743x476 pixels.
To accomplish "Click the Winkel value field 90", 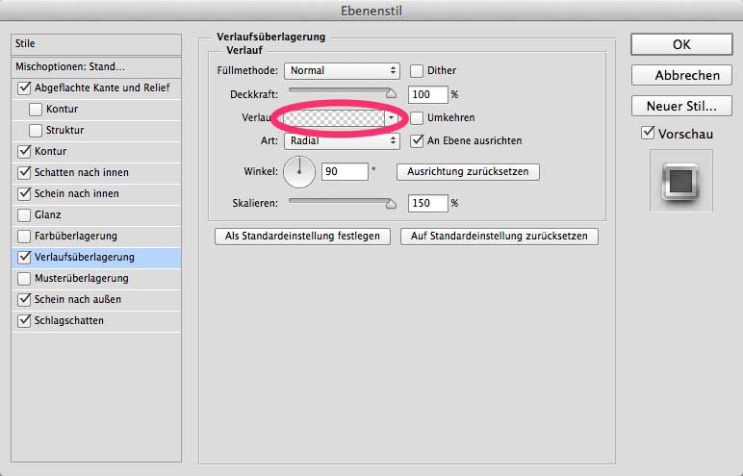I will 345,171.
